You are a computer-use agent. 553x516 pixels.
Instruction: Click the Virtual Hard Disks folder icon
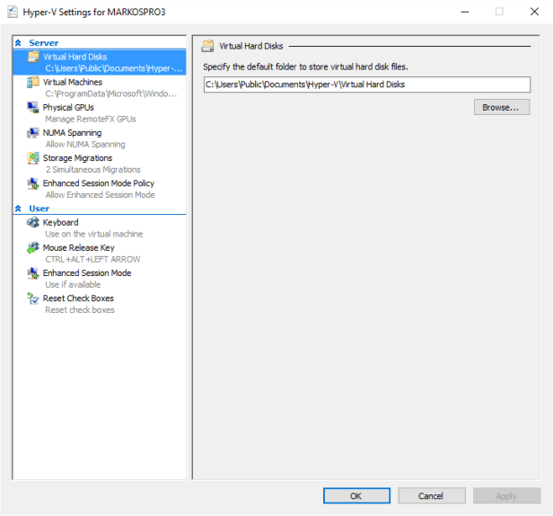pyautogui.click(x=33, y=57)
